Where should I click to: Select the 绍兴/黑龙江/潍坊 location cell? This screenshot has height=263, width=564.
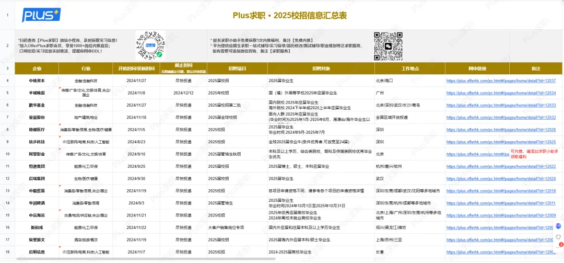point(410,227)
